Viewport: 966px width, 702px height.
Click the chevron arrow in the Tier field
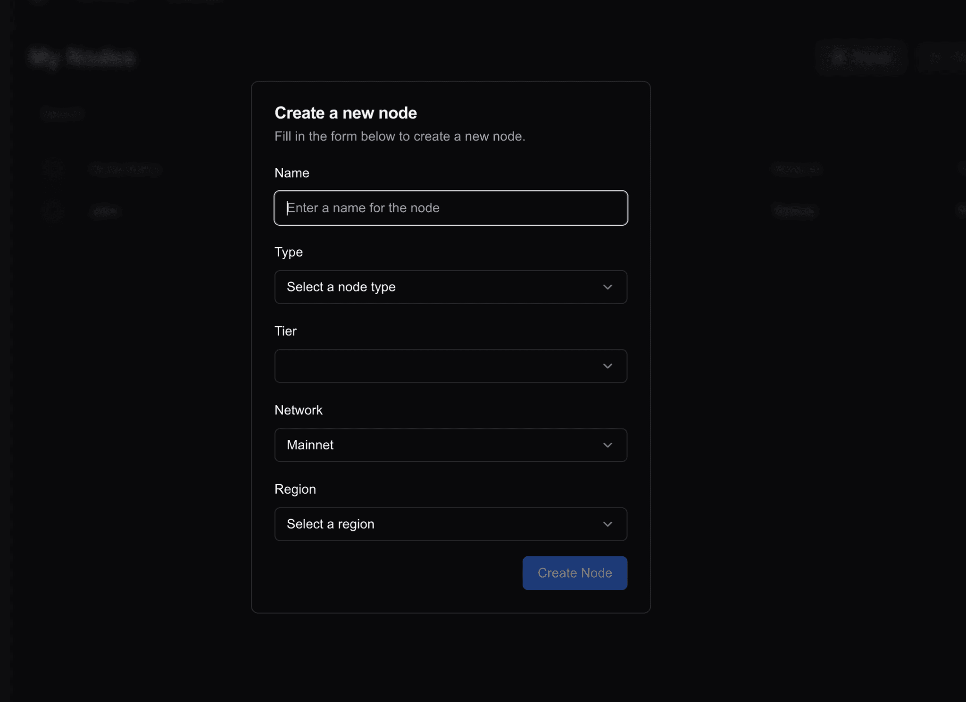[x=607, y=366]
